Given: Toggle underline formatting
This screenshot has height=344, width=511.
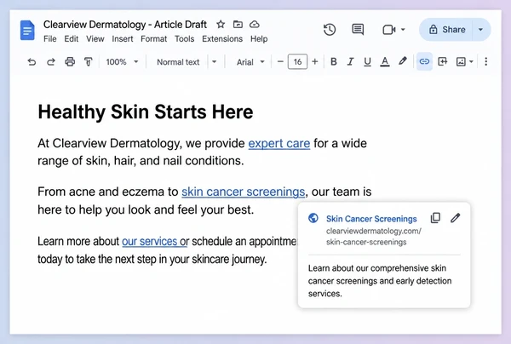Looking at the screenshot, I should pyautogui.click(x=367, y=61).
